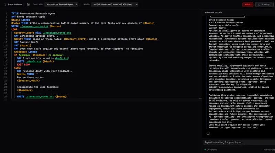Click 'incorporate the user feedback:' text
The width and height of the screenshot is (275, 153).
tap(38, 87)
